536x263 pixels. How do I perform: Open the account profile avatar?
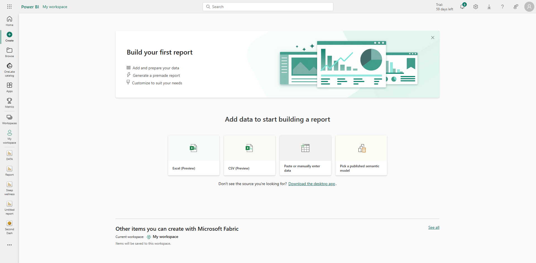(x=529, y=7)
